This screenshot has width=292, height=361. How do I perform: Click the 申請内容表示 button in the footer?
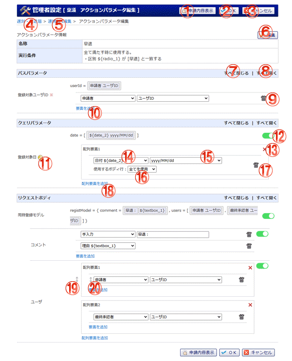[198, 352]
